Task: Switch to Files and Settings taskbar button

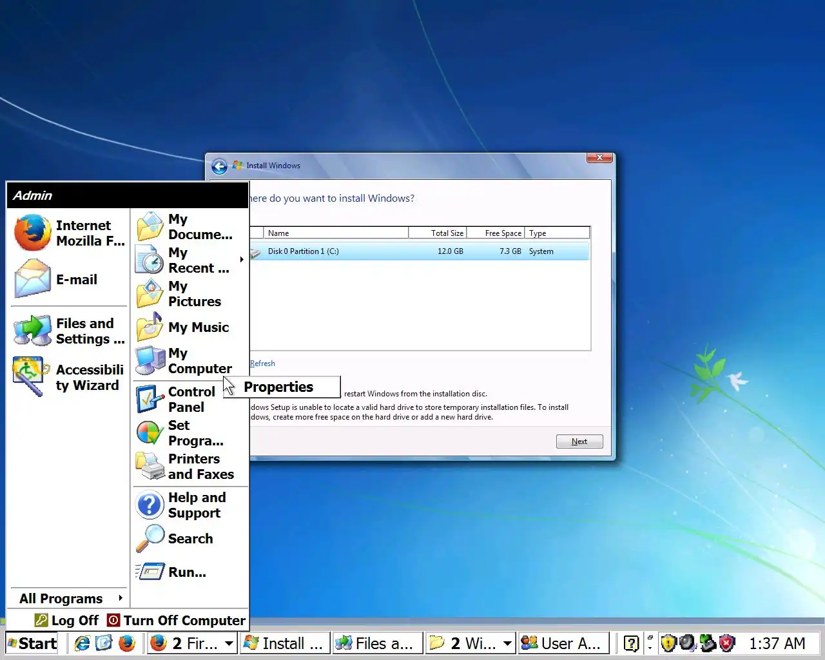Action: [x=378, y=643]
